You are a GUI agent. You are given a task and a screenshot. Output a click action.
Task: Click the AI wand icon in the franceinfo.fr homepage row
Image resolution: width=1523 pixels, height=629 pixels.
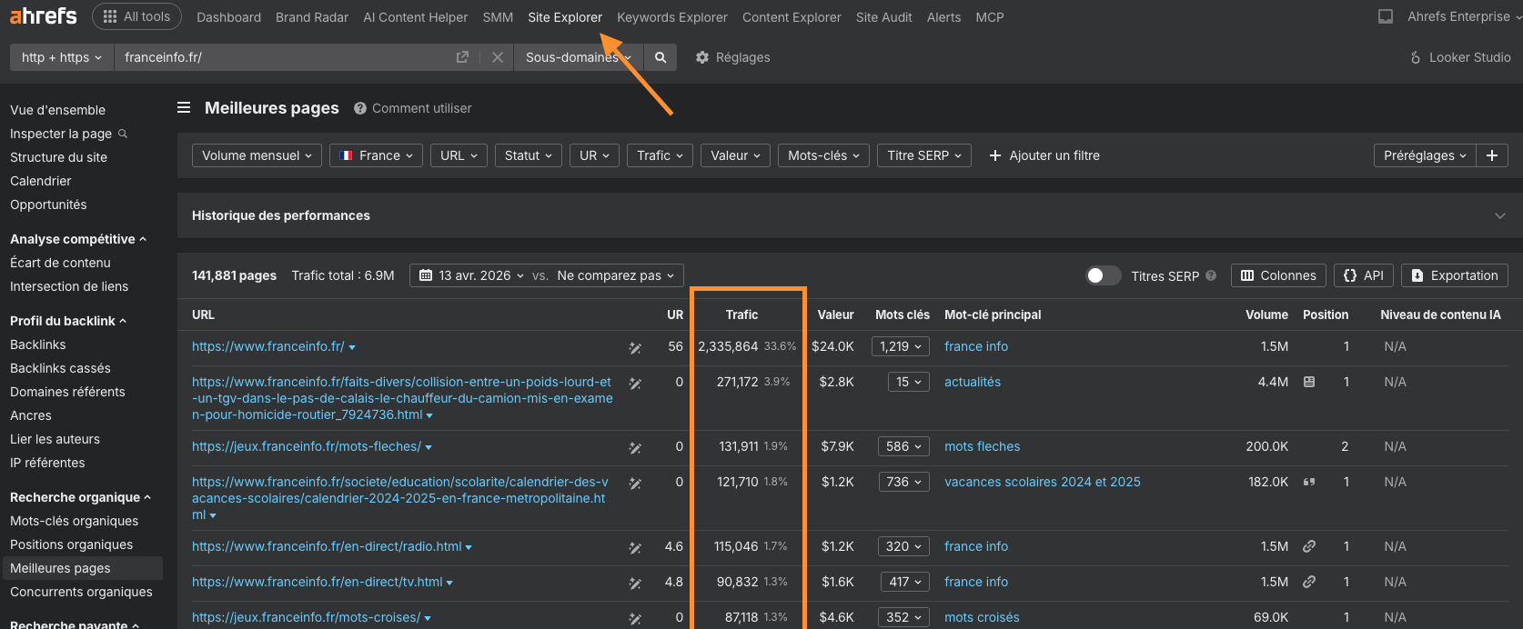635,347
